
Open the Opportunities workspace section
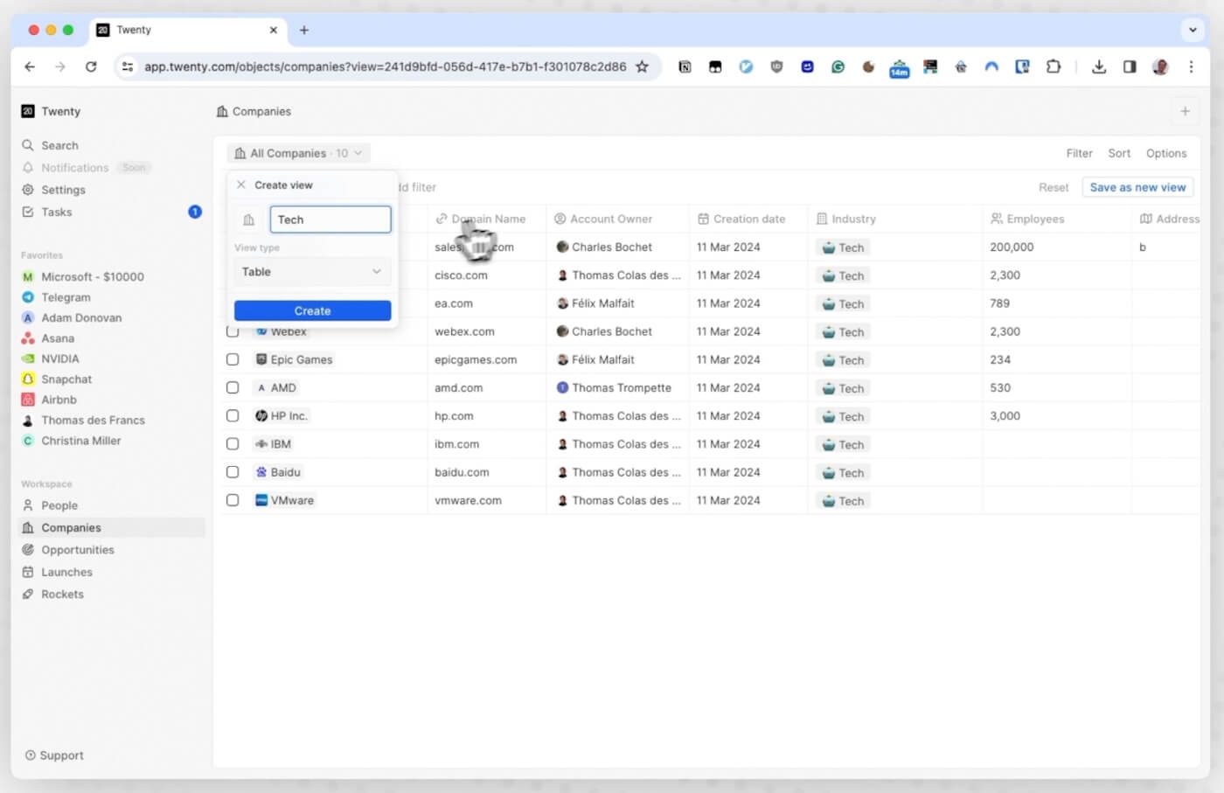[x=78, y=549]
